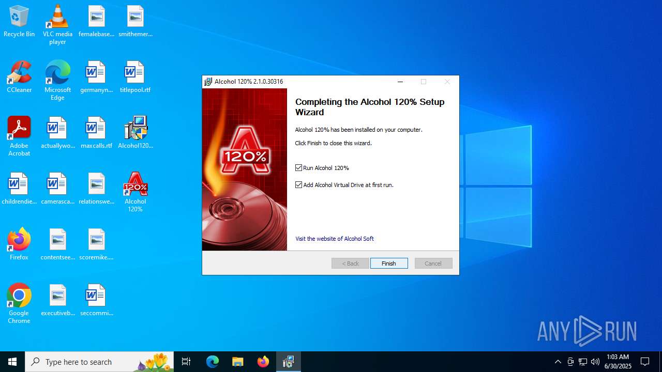Open Microsoft Edge desktop shortcut
Screen dimensions: 662x372
coord(57,81)
